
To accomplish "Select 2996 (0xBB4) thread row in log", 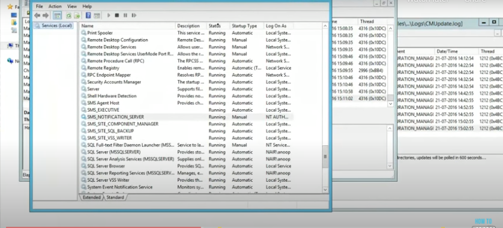I will 371,71.
